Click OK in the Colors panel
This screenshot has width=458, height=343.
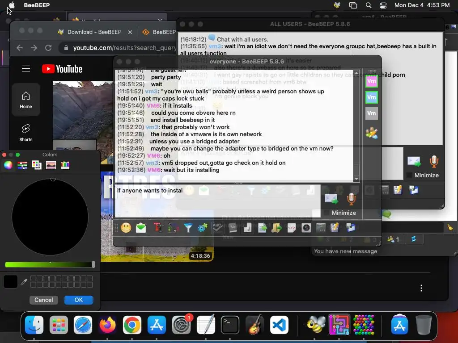79,300
